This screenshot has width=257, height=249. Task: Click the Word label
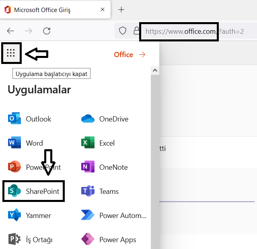click(35, 143)
